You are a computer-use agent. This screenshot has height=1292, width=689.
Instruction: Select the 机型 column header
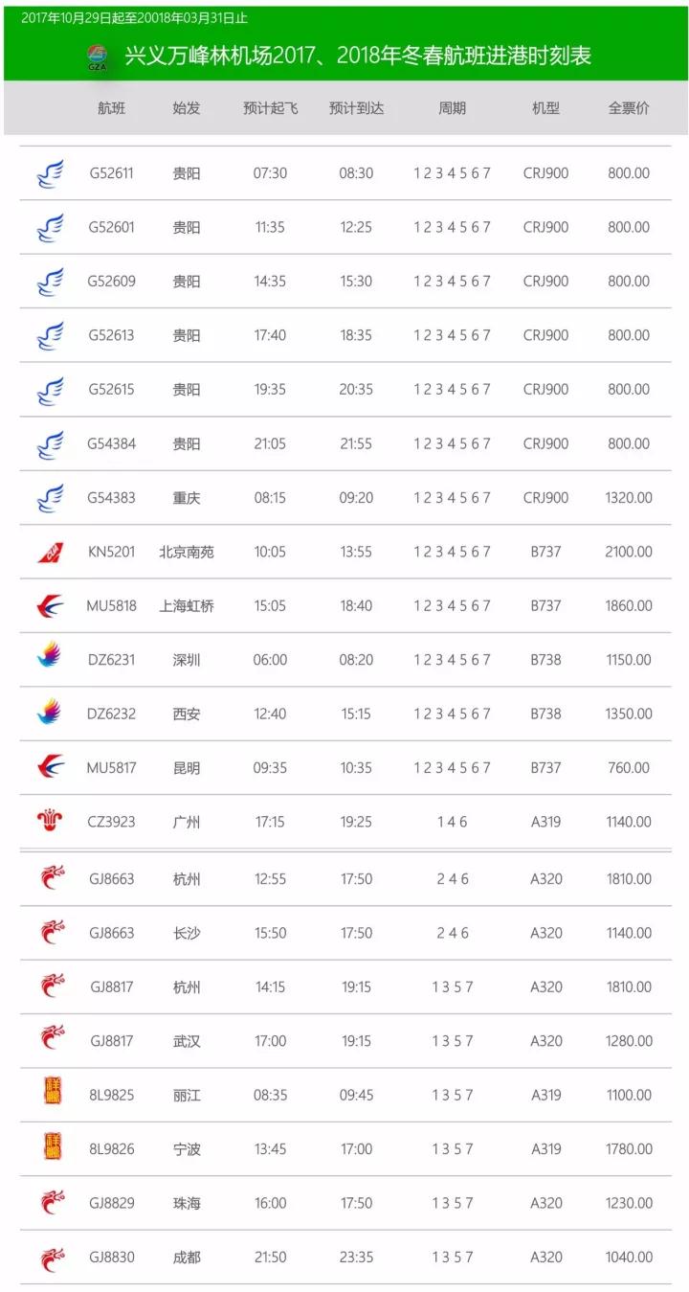[545, 108]
